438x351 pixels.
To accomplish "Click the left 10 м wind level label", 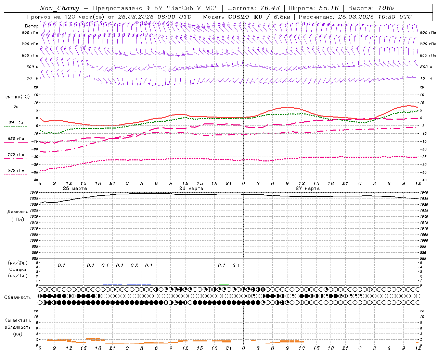I will pyautogui.click(x=33, y=78).
